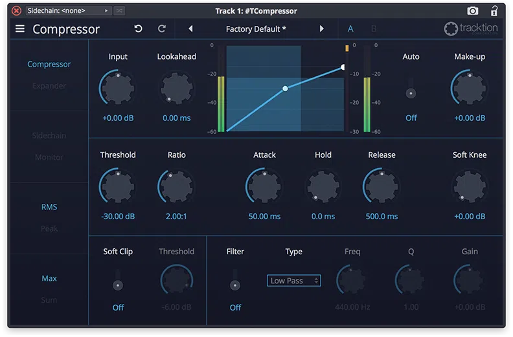The width and height of the screenshot is (513, 337).
Task: Click the lock icon in title bar
Action: pyautogui.click(x=494, y=10)
